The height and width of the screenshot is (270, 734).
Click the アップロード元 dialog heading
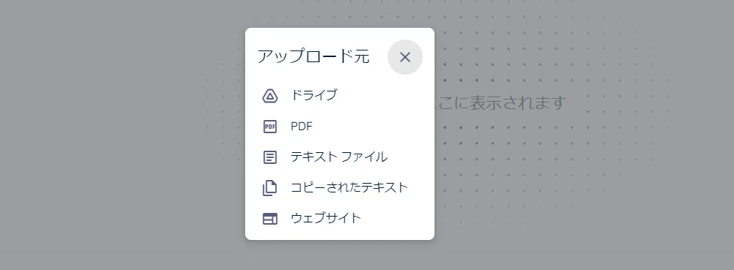pyautogui.click(x=313, y=56)
